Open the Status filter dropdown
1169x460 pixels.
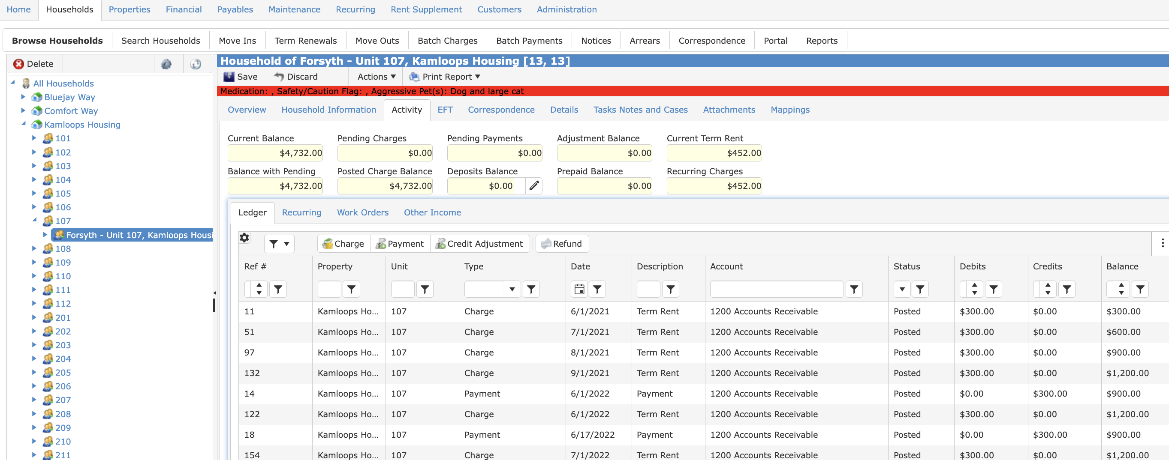[x=902, y=289]
